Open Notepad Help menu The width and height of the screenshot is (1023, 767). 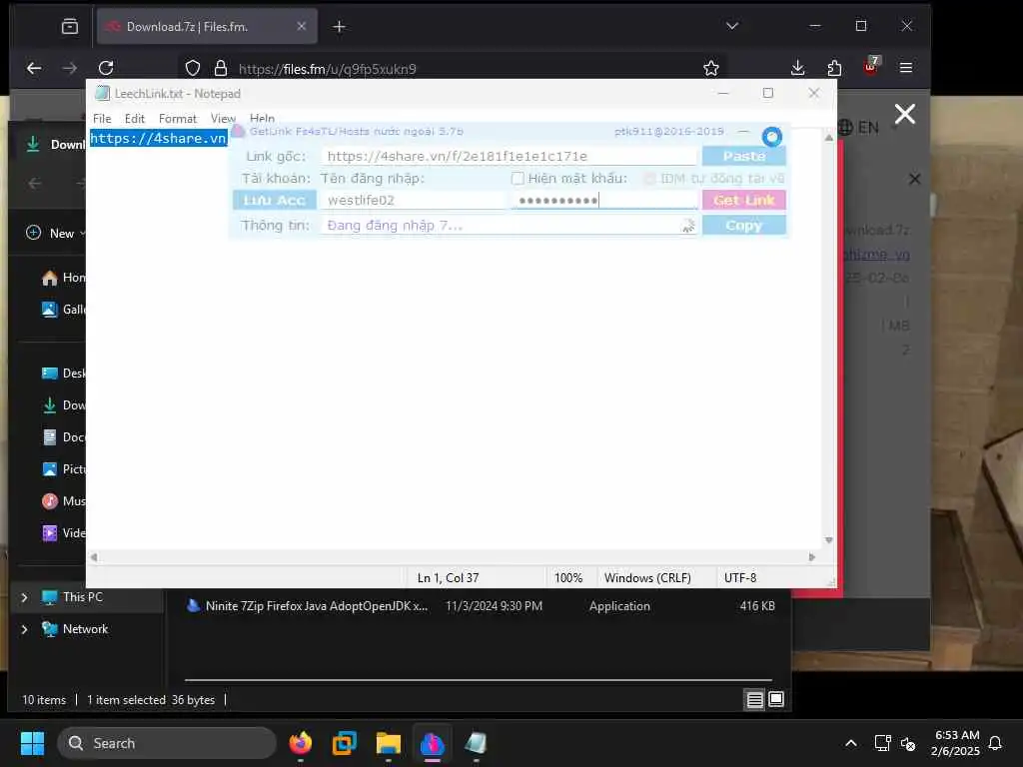pos(262,118)
